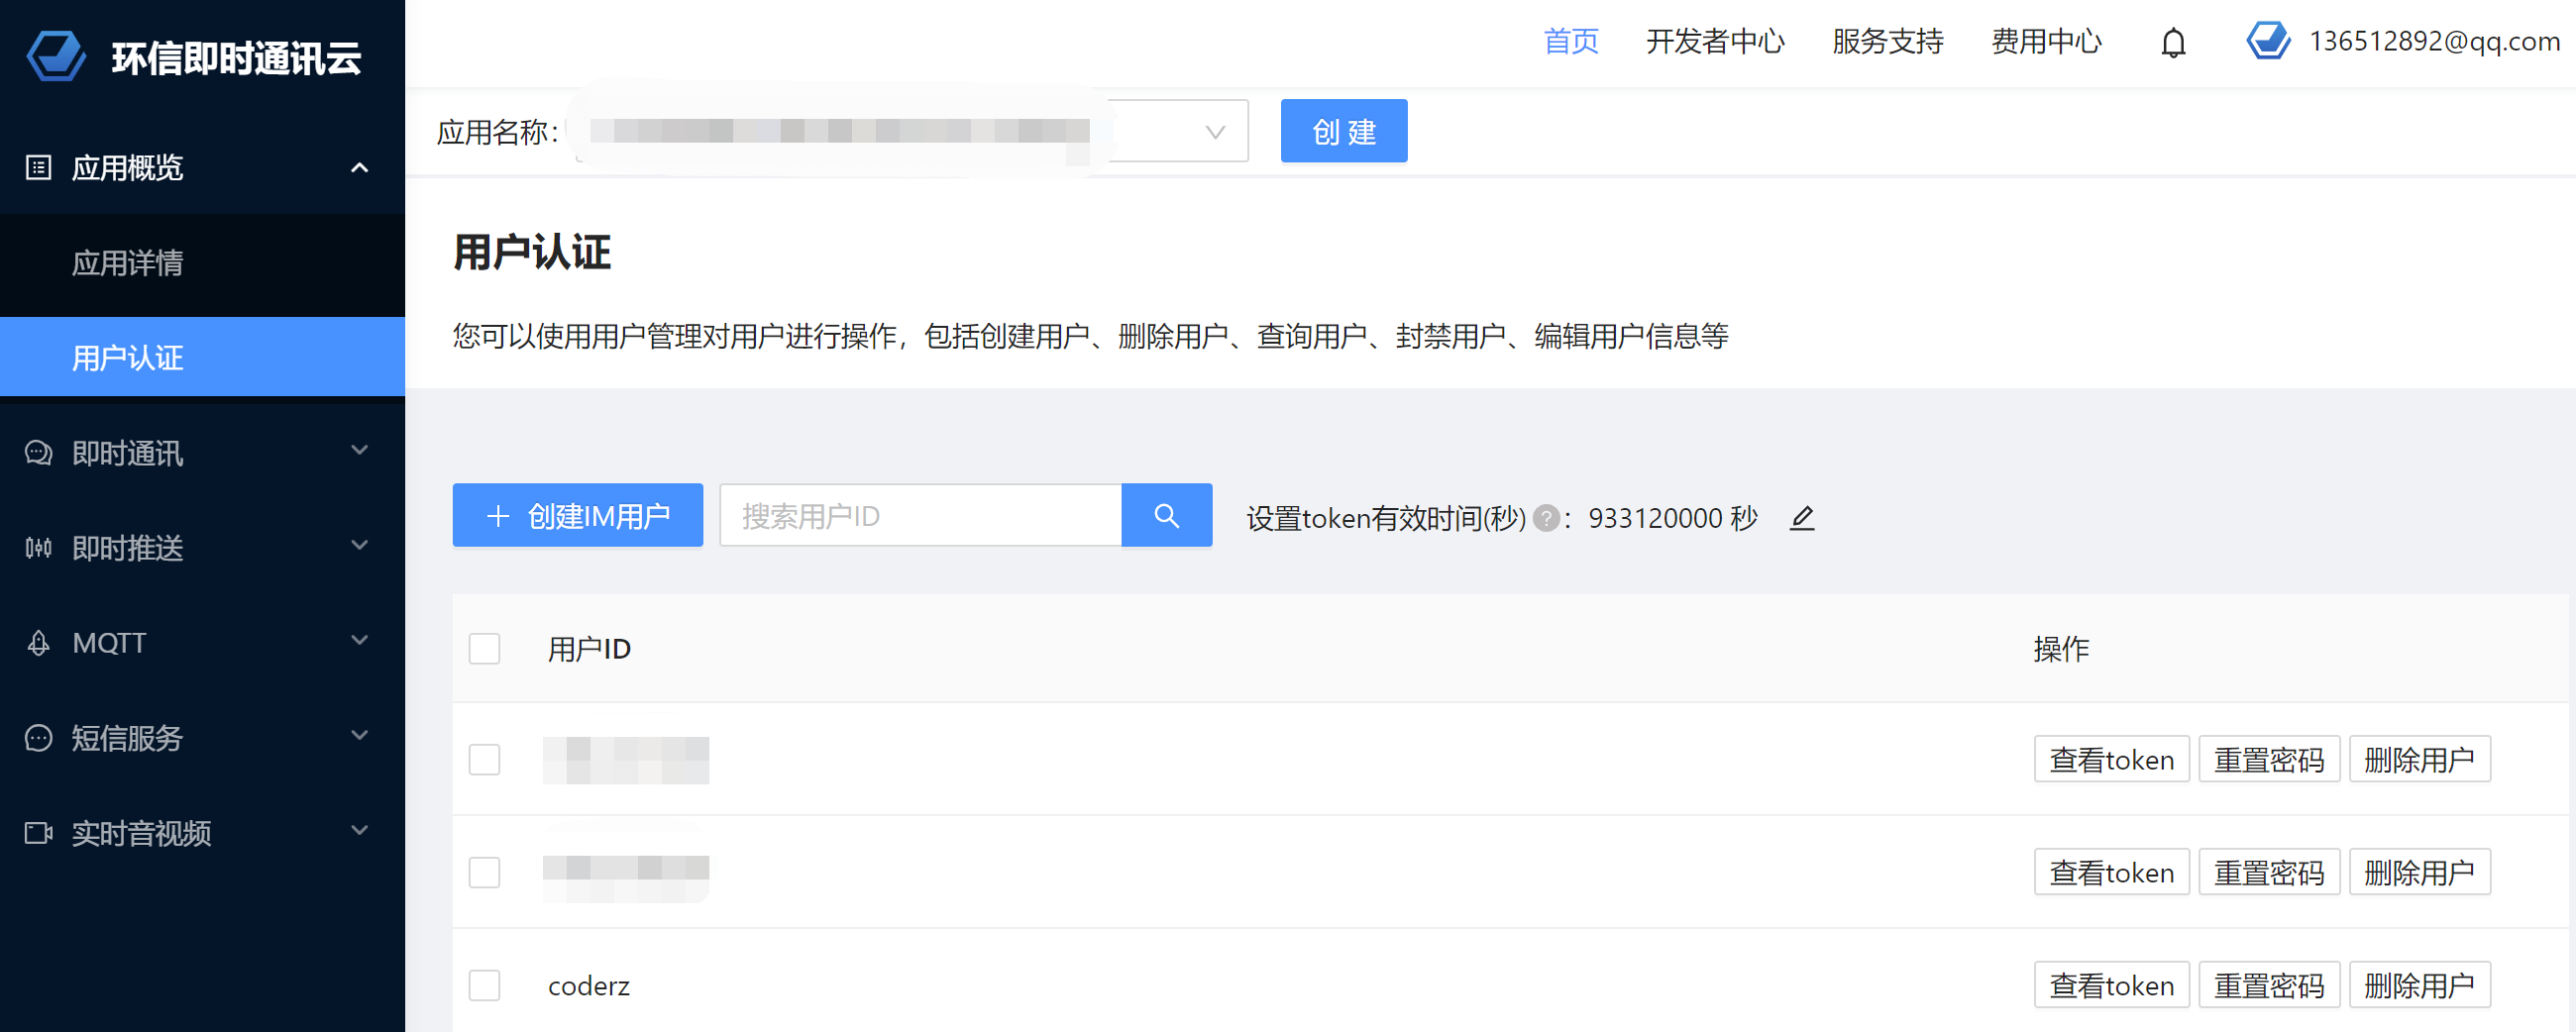The image size is (2576, 1032).
Task: Open the 应用名称 dropdown
Action: tap(1213, 131)
